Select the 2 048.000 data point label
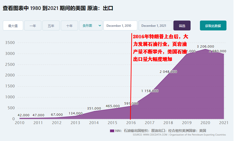This screenshot has height=141, width=234. [x=168, y=72]
